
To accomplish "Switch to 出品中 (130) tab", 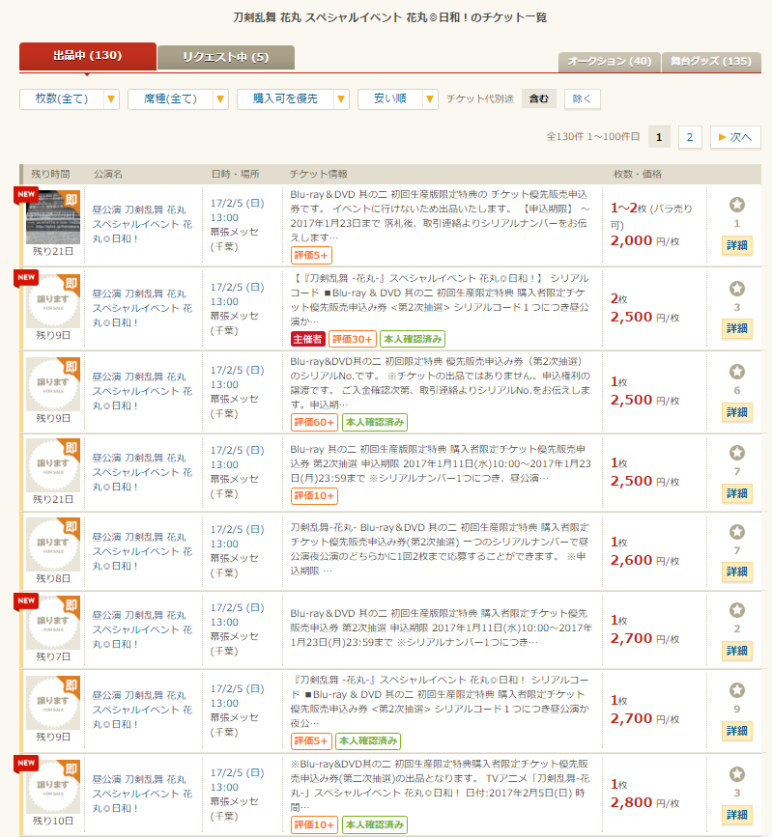I will point(88,56).
